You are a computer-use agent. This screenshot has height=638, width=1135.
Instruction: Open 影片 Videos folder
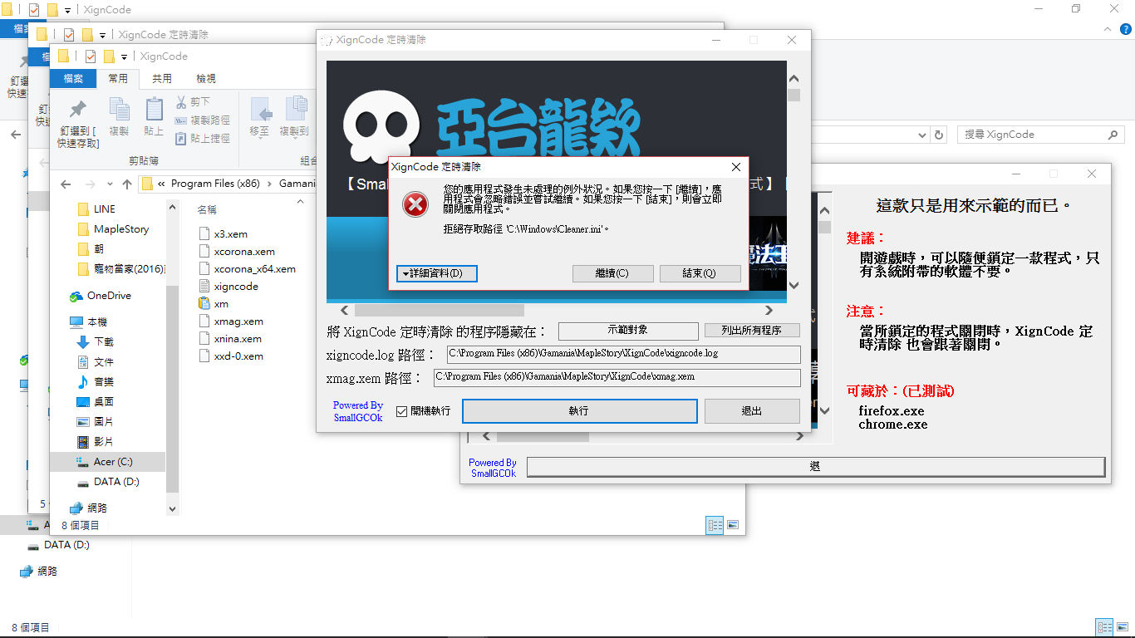[103, 442]
